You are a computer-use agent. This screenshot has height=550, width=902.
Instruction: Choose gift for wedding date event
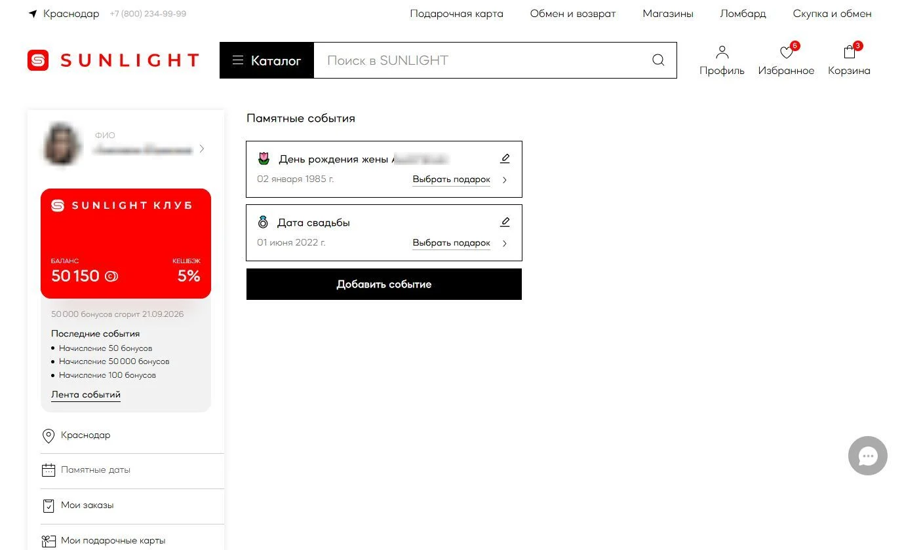pos(452,243)
